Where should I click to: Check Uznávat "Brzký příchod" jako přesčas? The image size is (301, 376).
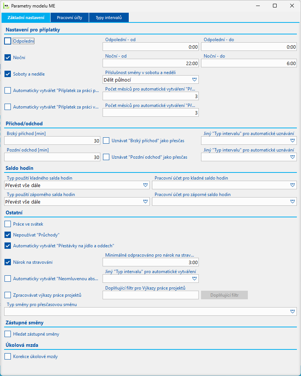coord(106,141)
